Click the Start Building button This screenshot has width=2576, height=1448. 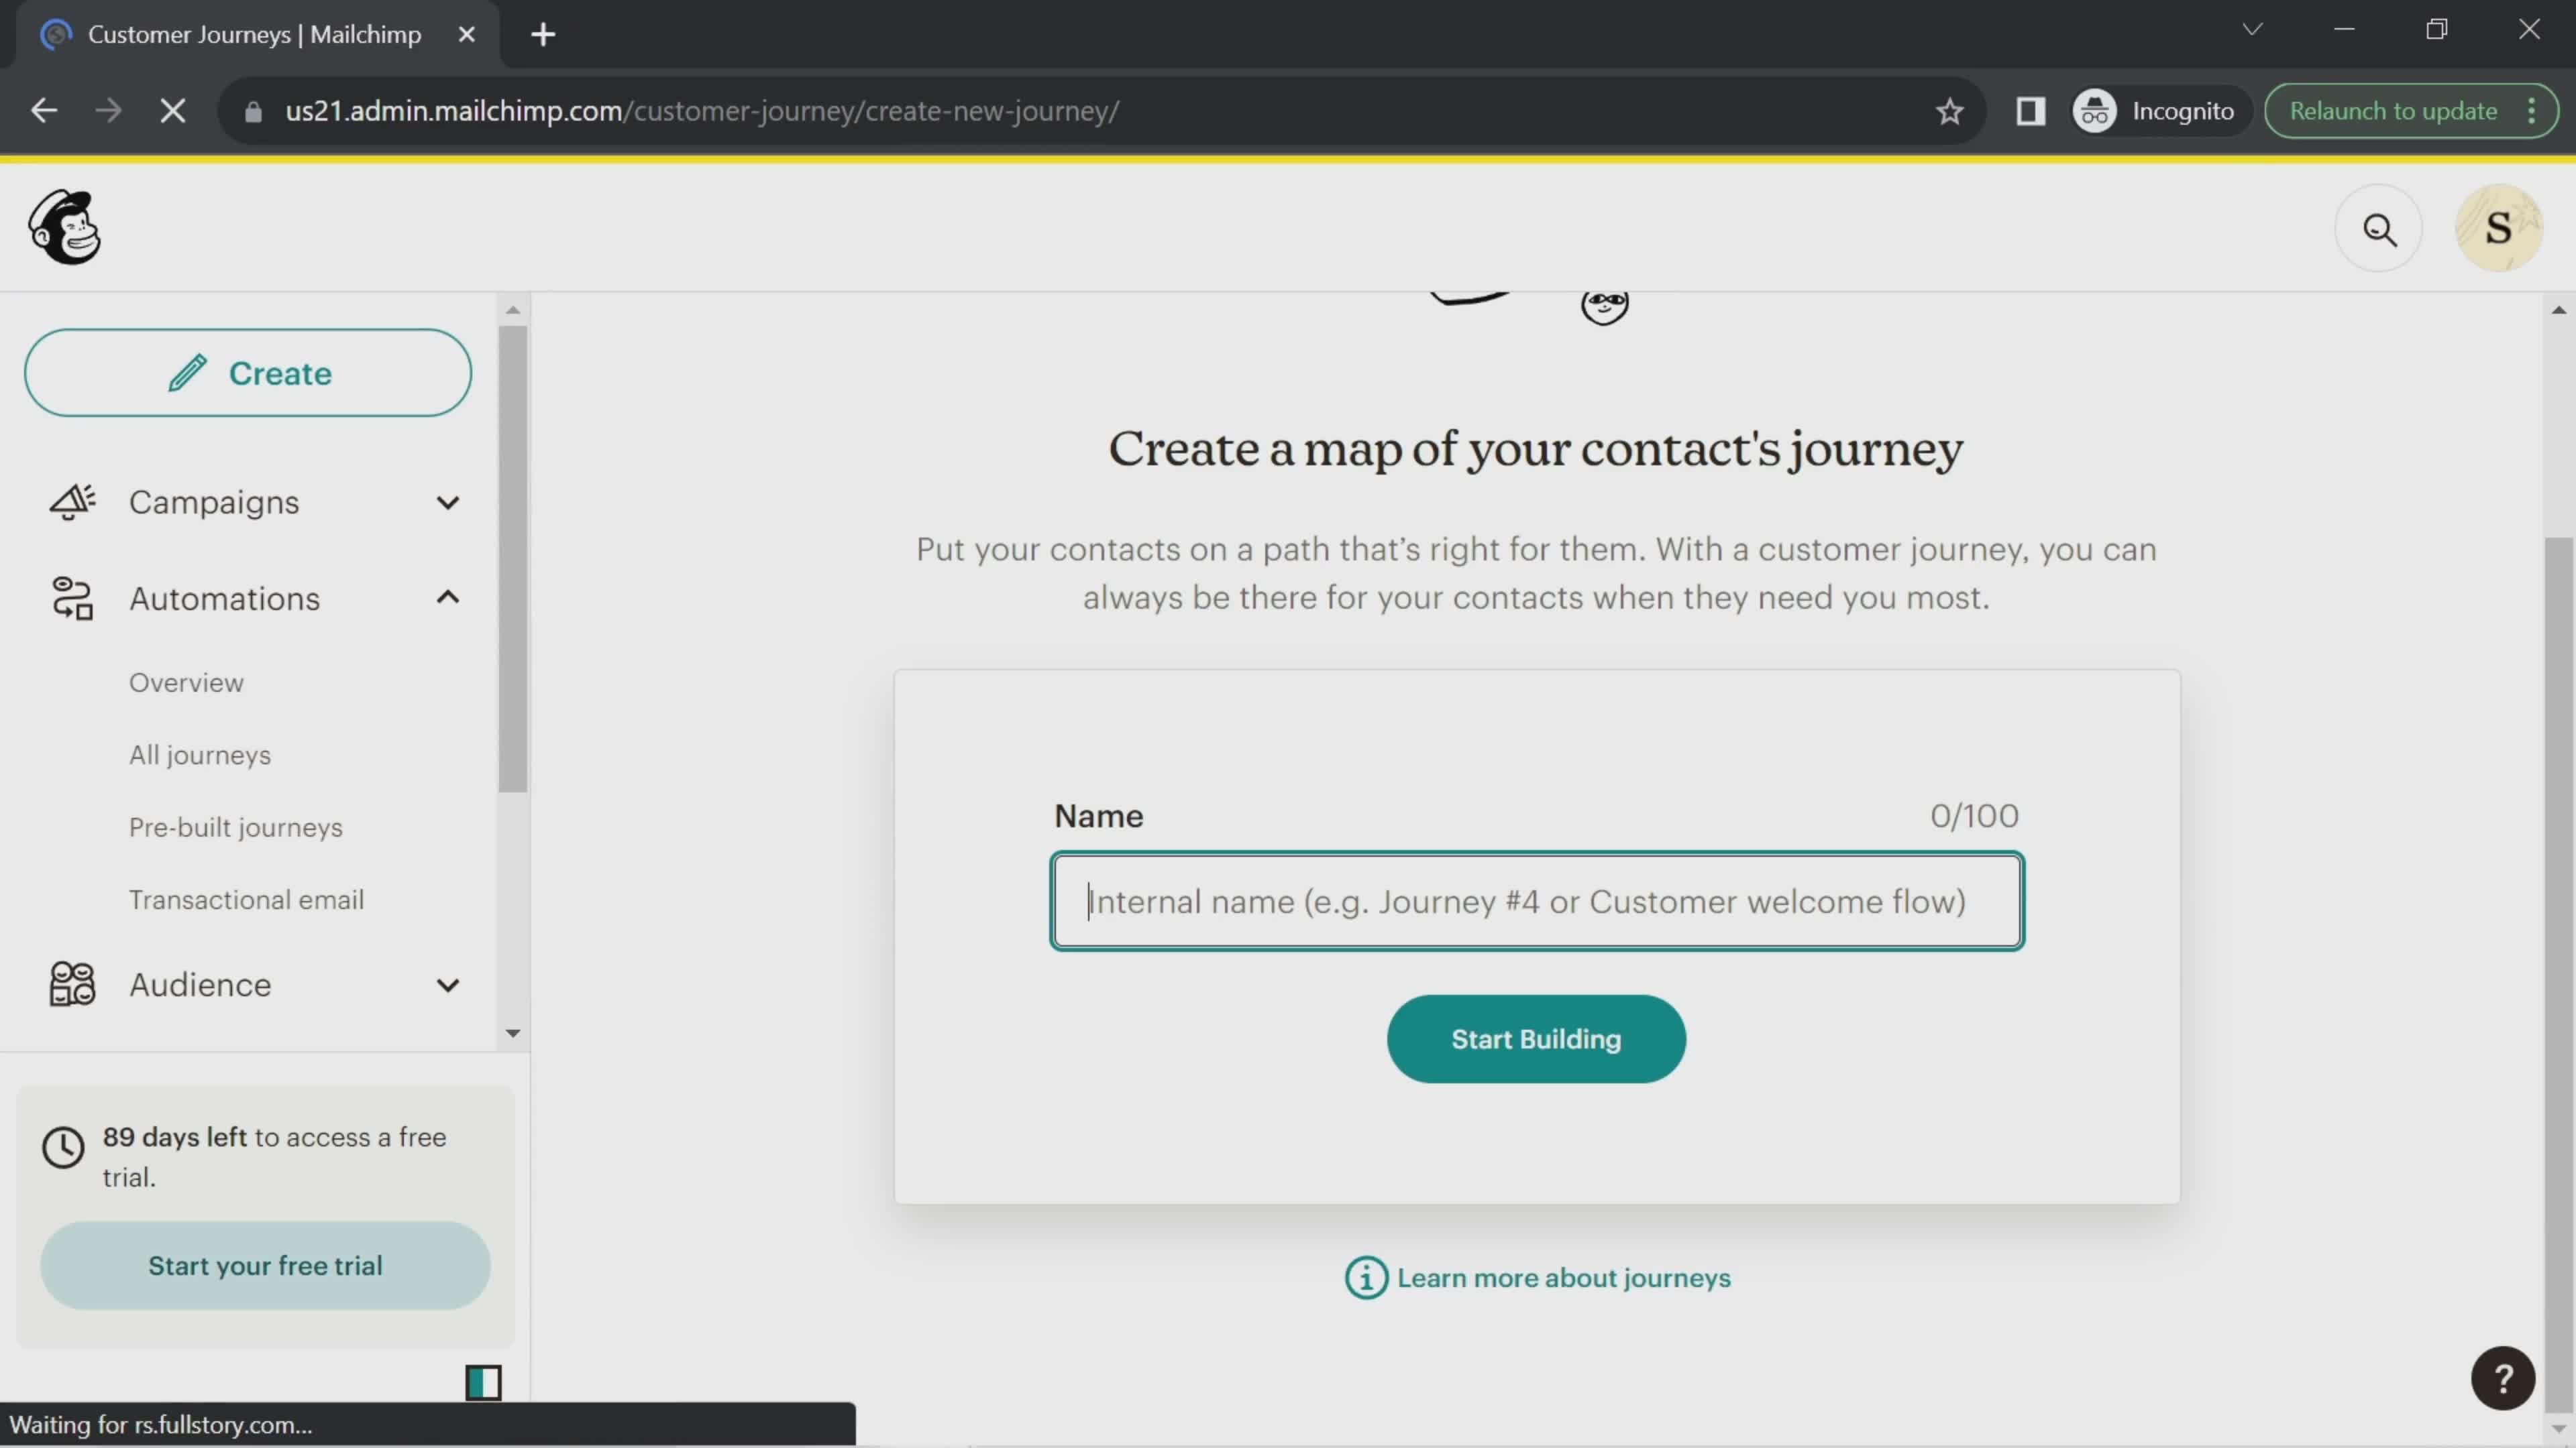(1536, 1038)
